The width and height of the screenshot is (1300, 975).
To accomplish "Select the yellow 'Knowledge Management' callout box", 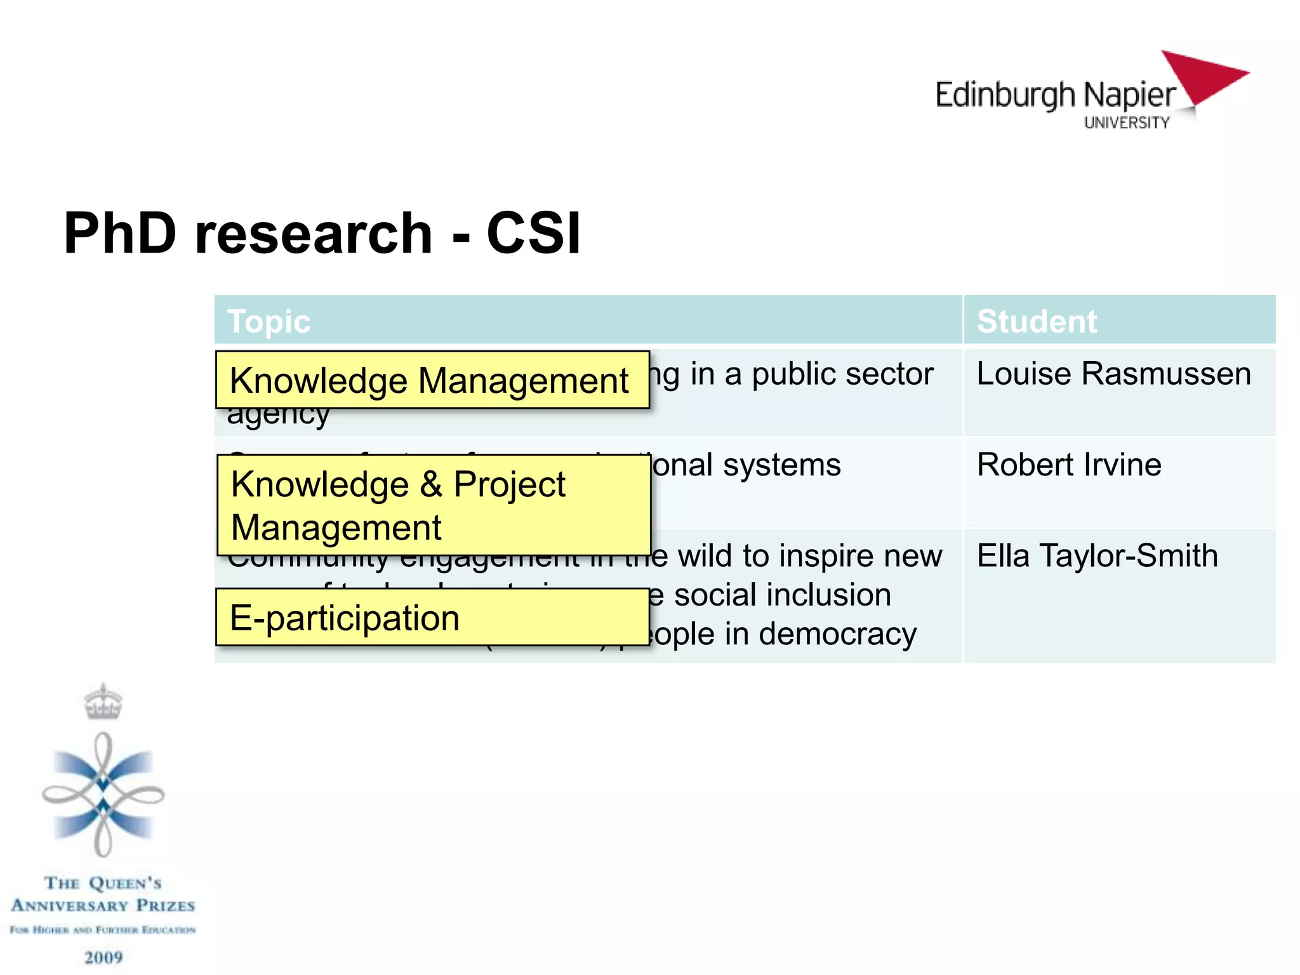I will pyautogui.click(x=432, y=380).
